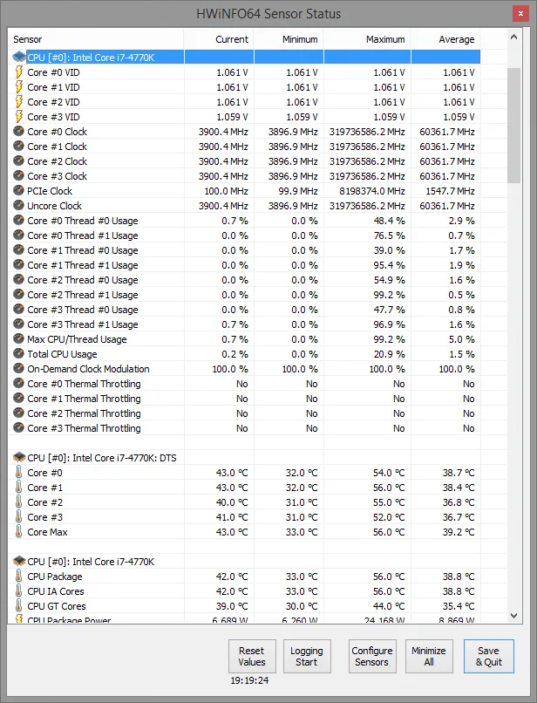This screenshot has width=537, height=703.
Task: Click the thermometer icon beside CPU Package
Action: pyautogui.click(x=18, y=577)
